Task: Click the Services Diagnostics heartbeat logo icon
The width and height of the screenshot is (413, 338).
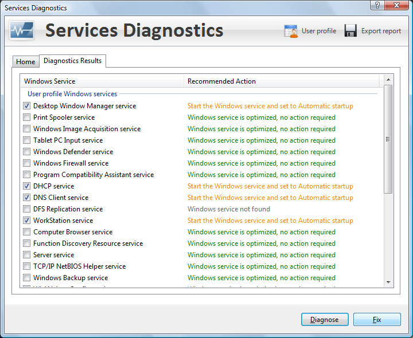Action: [22, 31]
